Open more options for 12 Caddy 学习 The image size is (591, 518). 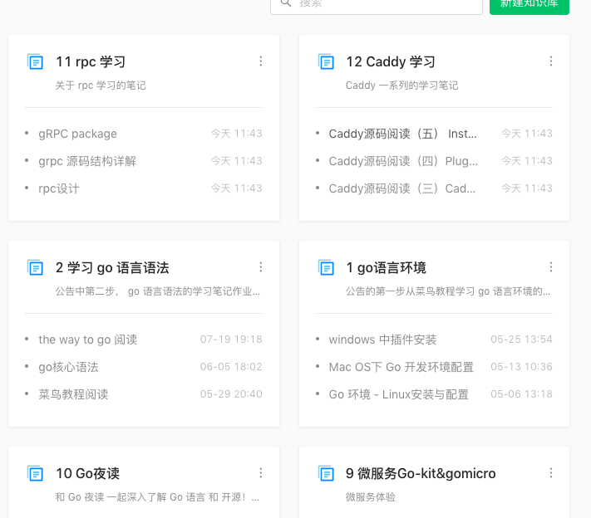(551, 61)
